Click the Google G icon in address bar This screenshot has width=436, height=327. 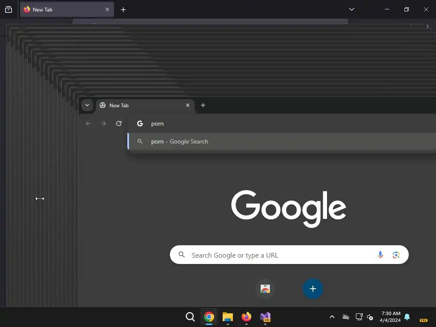point(140,123)
